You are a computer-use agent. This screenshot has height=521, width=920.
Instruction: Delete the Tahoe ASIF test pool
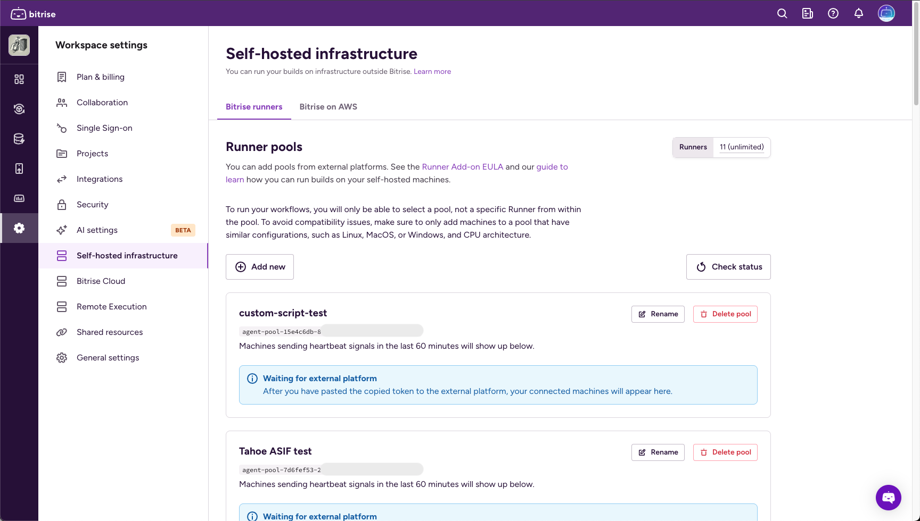(725, 452)
